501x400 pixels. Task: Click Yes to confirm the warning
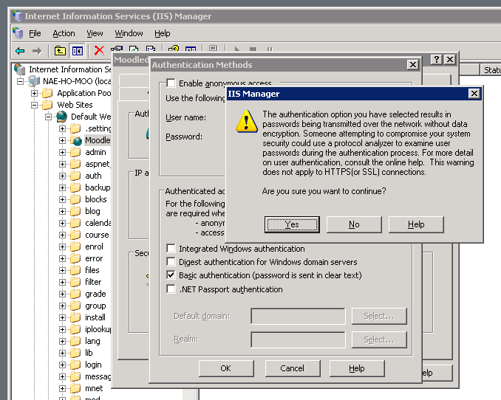pos(292,224)
